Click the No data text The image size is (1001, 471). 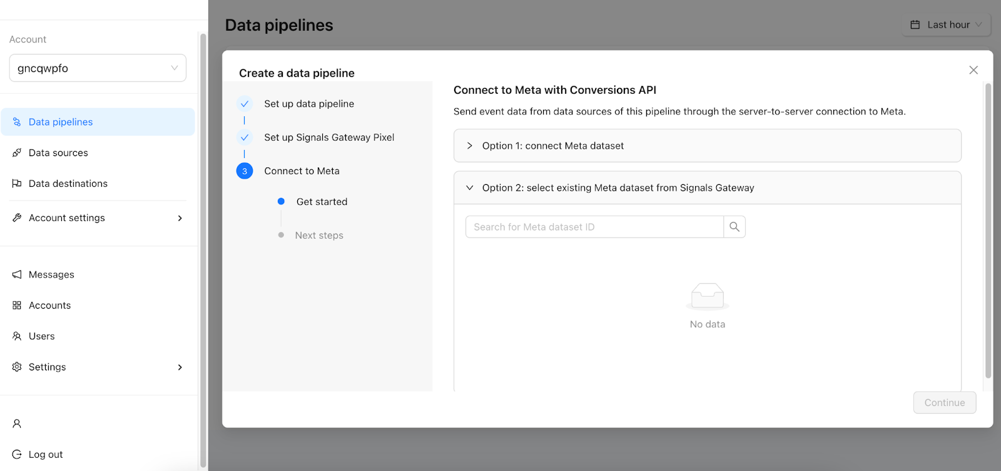click(708, 324)
